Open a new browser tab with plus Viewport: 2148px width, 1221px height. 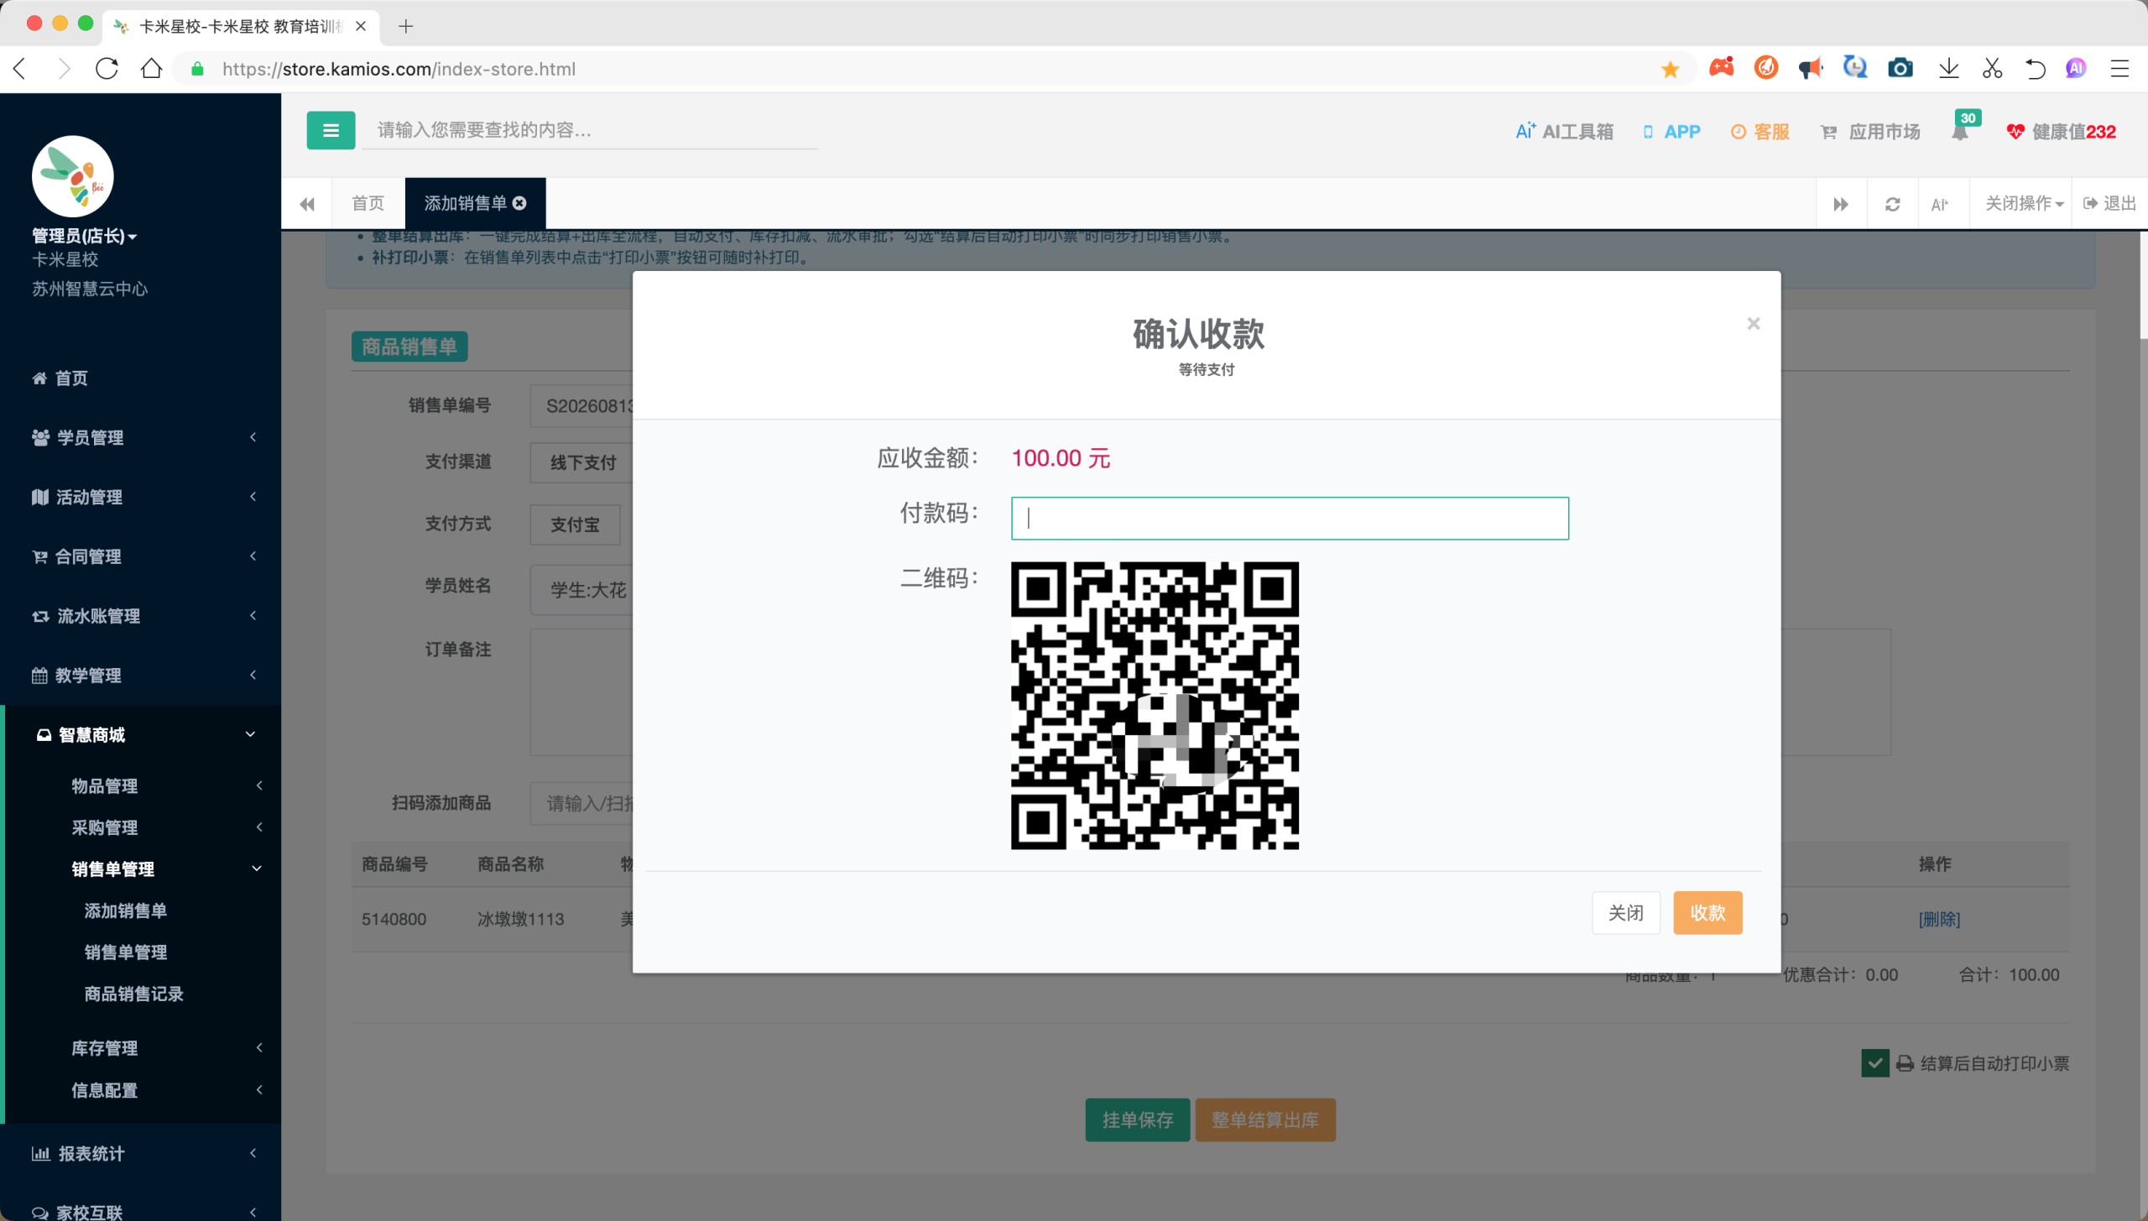(406, 26)
